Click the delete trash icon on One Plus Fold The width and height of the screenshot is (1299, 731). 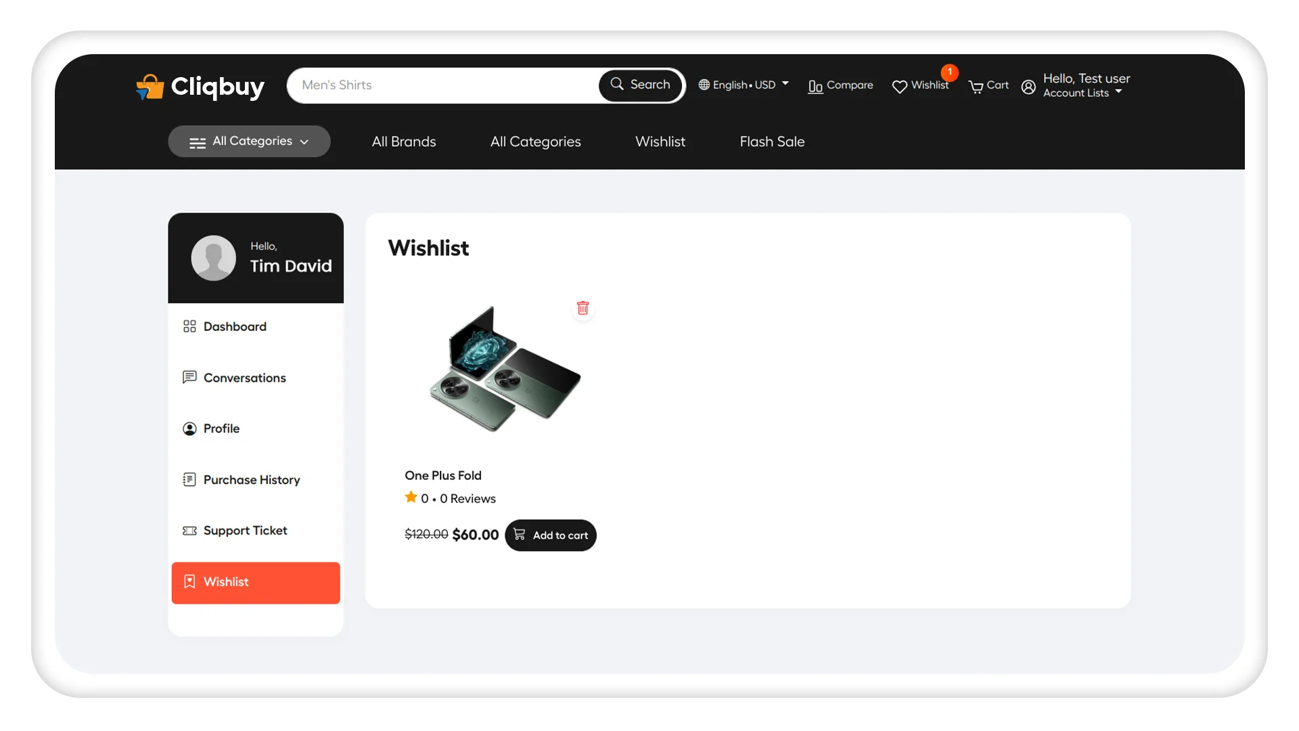[x=583, y=307]
